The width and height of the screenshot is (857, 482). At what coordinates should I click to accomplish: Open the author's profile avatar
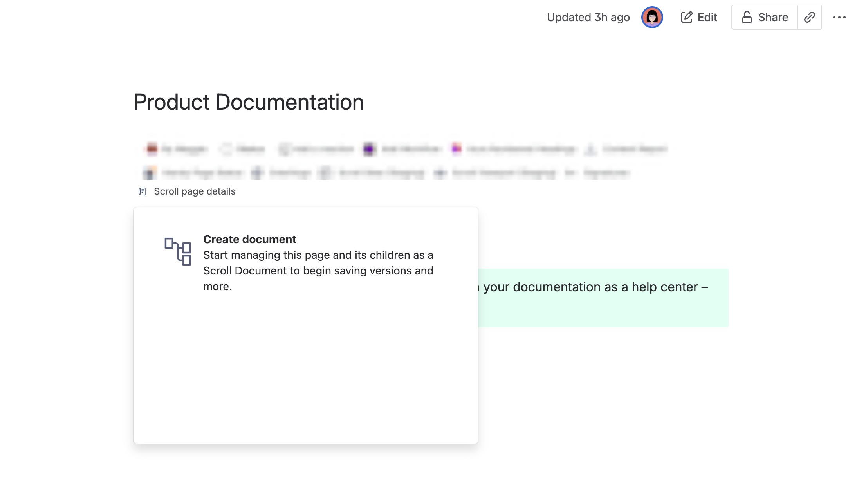[x=652, y=17]
